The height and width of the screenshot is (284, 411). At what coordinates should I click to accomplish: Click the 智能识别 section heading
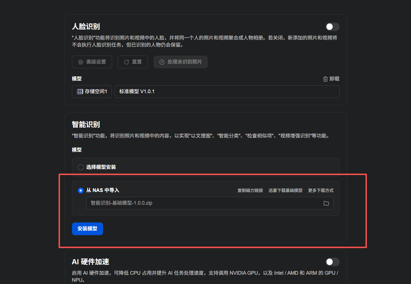coord(86,124)
